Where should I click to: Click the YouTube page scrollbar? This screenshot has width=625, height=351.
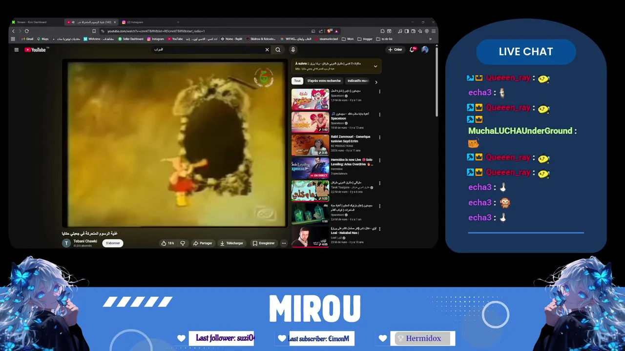point(436,81)
